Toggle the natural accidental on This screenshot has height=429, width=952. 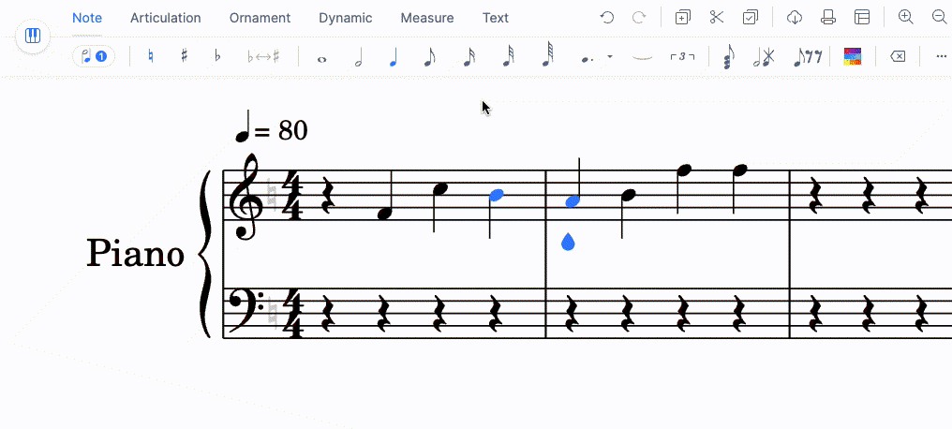pos(151,56)
